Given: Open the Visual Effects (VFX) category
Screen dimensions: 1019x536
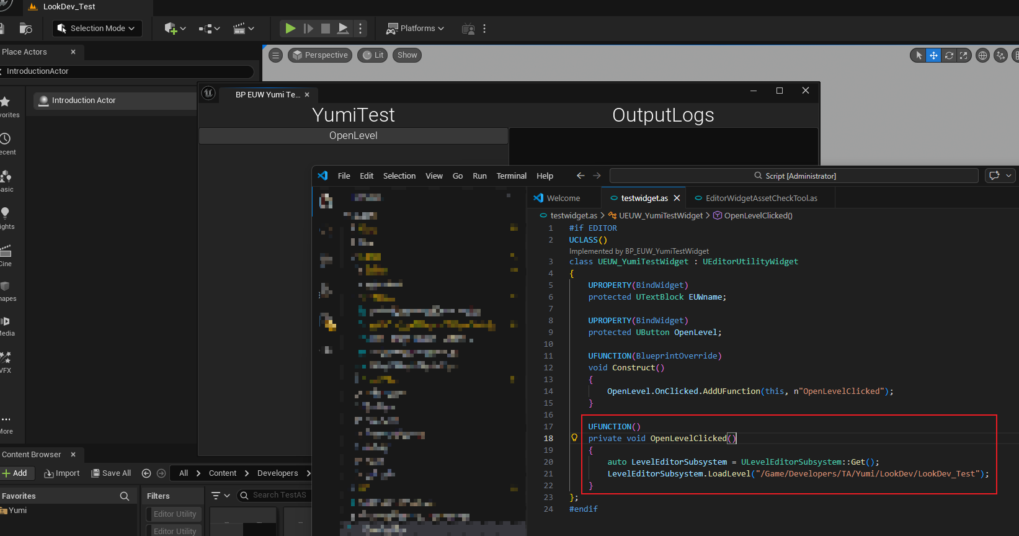Looking at the screenshot, I should pos(6,362).
